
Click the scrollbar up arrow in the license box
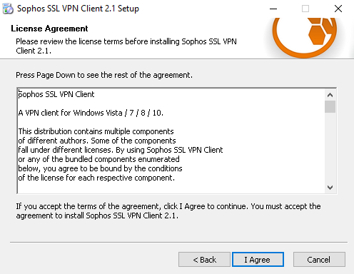pyautogui.click(x=330, y=95)
